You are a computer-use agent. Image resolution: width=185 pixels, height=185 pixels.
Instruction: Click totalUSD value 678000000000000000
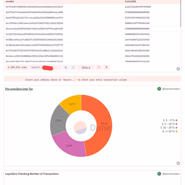pyautogui.click(x=137, y=12)
